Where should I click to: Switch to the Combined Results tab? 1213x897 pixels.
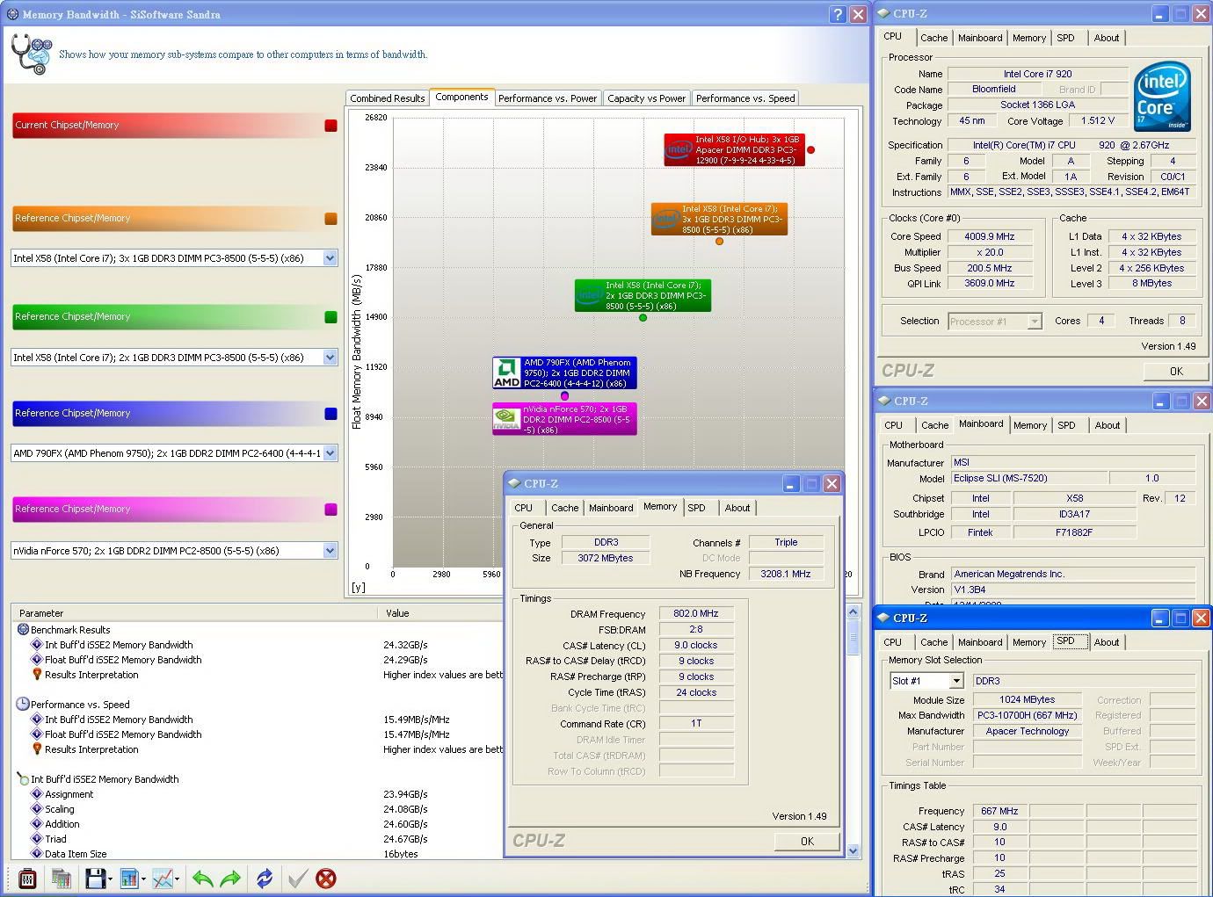tap(387, 98)
